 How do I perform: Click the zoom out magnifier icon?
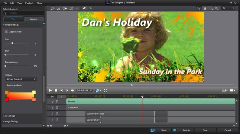[x=211, y=8]
